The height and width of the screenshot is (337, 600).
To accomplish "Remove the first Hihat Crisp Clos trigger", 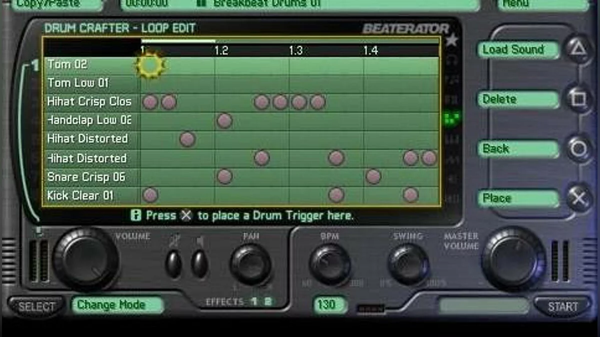I will 150,102.
